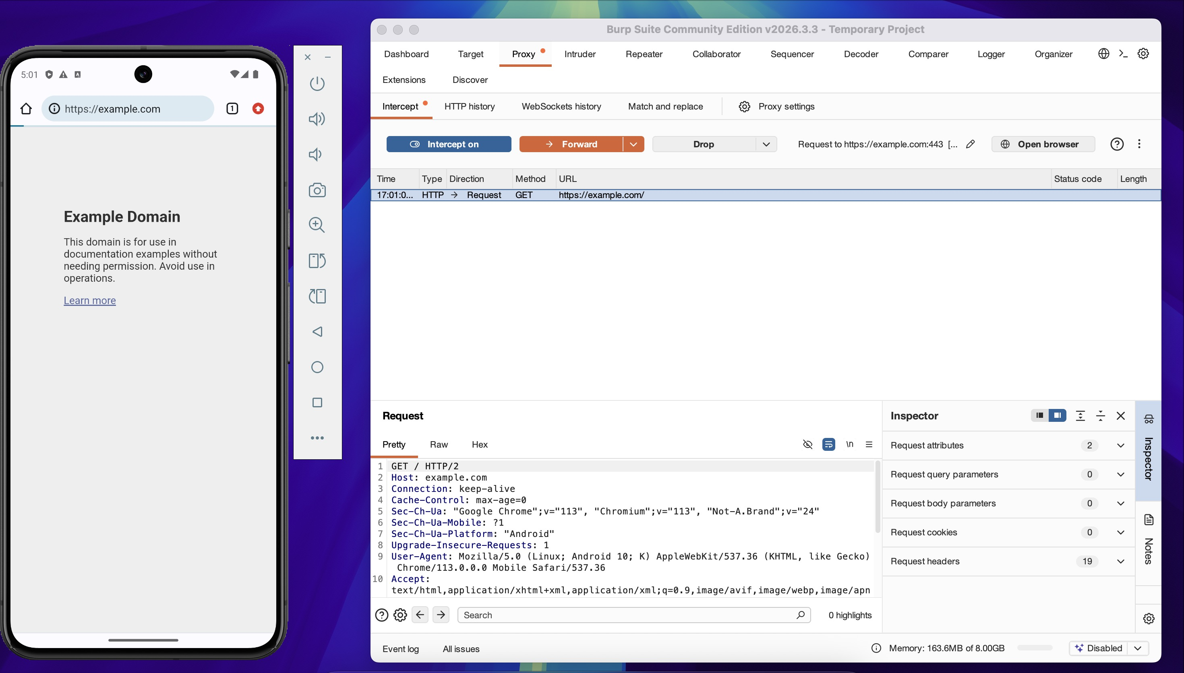Open Proxy settings
The height and width of the screenshot is (673, 1184).
(x=777, y=106)
